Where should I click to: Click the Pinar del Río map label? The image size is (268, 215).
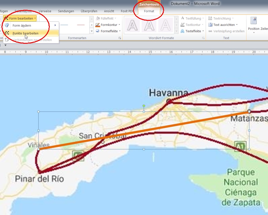coord(40,179)
